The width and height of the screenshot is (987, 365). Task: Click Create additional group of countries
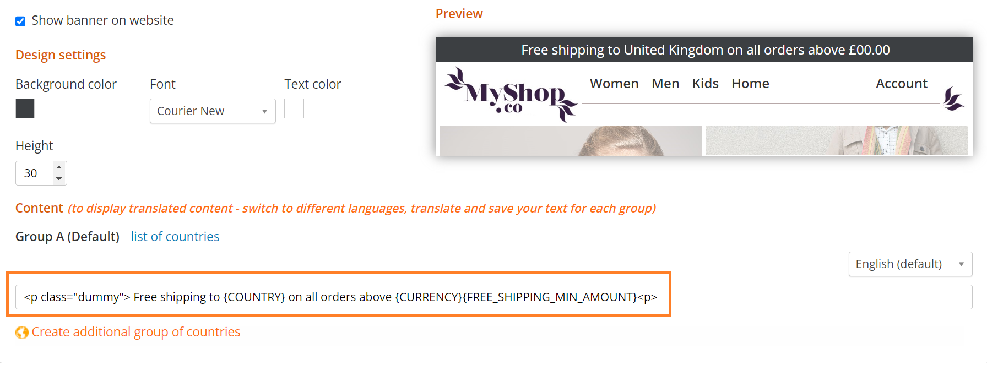136,332
